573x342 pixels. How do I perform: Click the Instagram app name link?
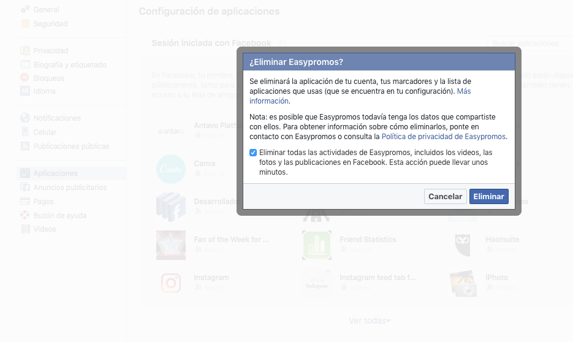(211, 277)
